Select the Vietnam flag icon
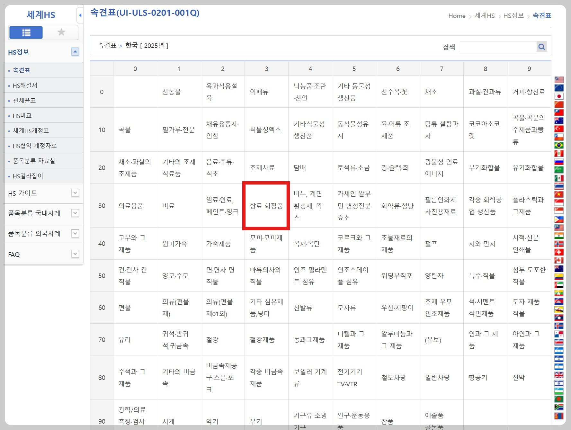Image resolution: width=571 pixels, height=430 pixels. pos(559,195)
